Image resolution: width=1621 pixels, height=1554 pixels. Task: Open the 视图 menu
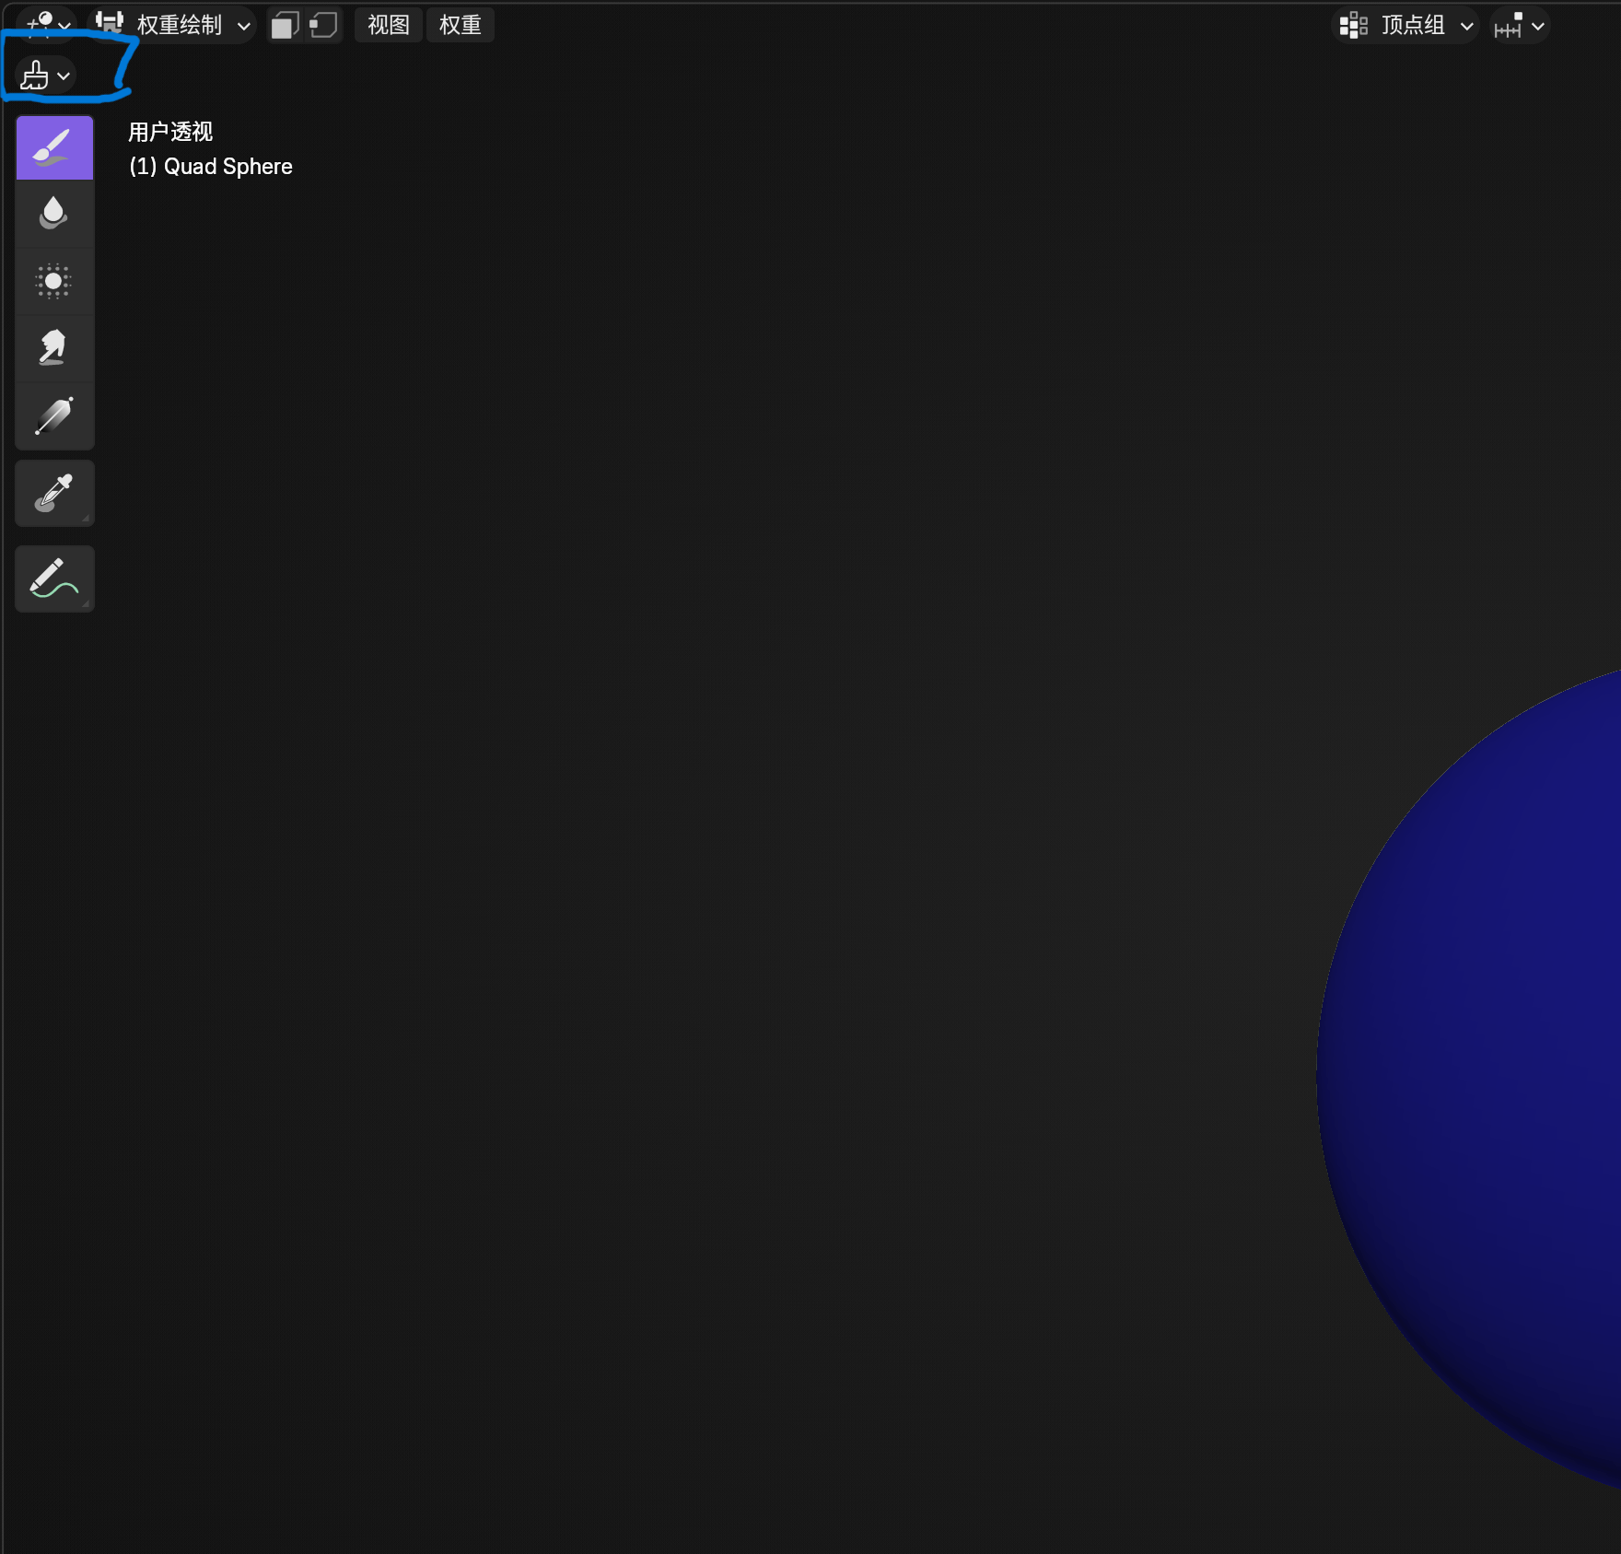pos(388,25)
